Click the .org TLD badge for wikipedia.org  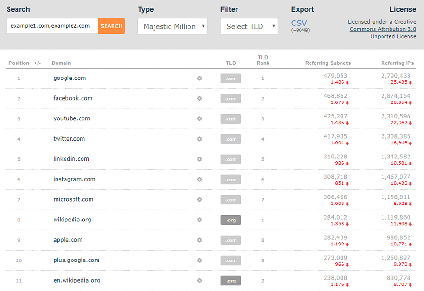tap(231, 220)
